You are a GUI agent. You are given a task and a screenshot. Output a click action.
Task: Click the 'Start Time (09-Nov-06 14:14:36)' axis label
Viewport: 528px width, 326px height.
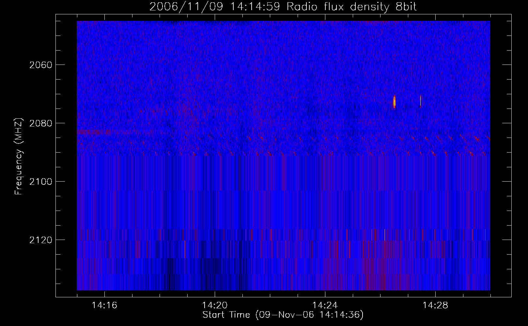click(283, 315)
